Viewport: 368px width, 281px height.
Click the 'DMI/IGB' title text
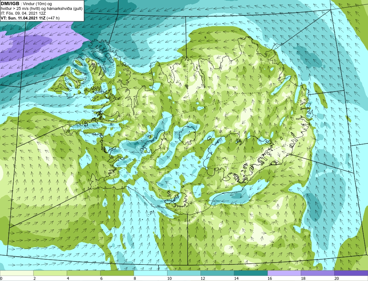pyautogui.click(x=10, y=3)
